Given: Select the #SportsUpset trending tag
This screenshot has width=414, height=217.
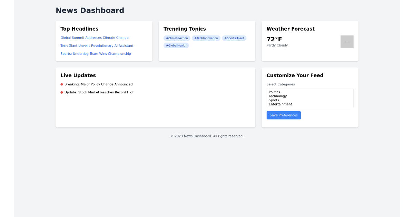Looking at the screenshot, I should [234, 38].
